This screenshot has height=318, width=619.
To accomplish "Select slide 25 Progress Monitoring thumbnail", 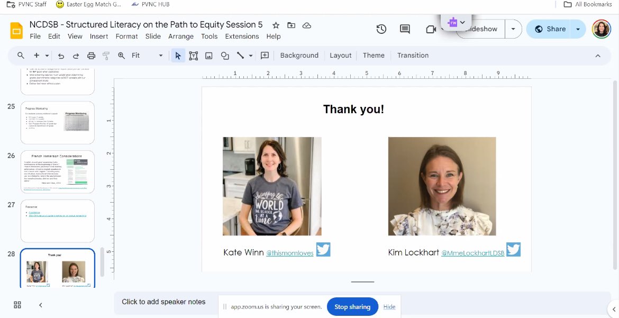I will [x=58, y=122].
